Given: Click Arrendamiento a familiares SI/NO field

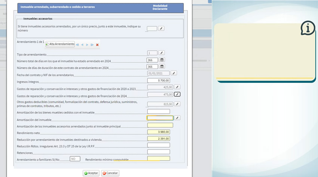Looking at the screenshot, I should pos(75,159).
